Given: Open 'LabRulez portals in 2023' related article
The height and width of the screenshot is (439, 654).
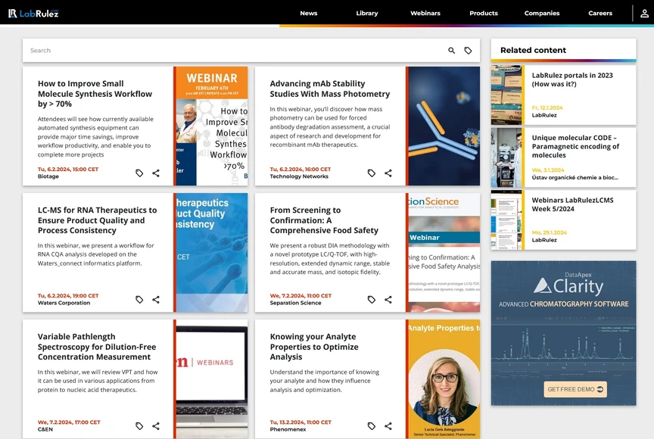Looking at the screenshot, I should point(572,79).
